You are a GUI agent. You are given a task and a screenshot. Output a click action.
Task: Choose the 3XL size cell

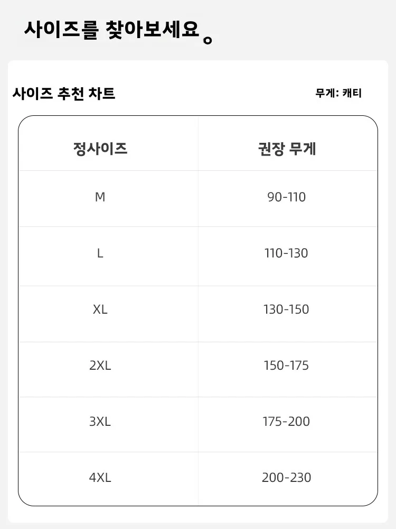coord(100,422)
